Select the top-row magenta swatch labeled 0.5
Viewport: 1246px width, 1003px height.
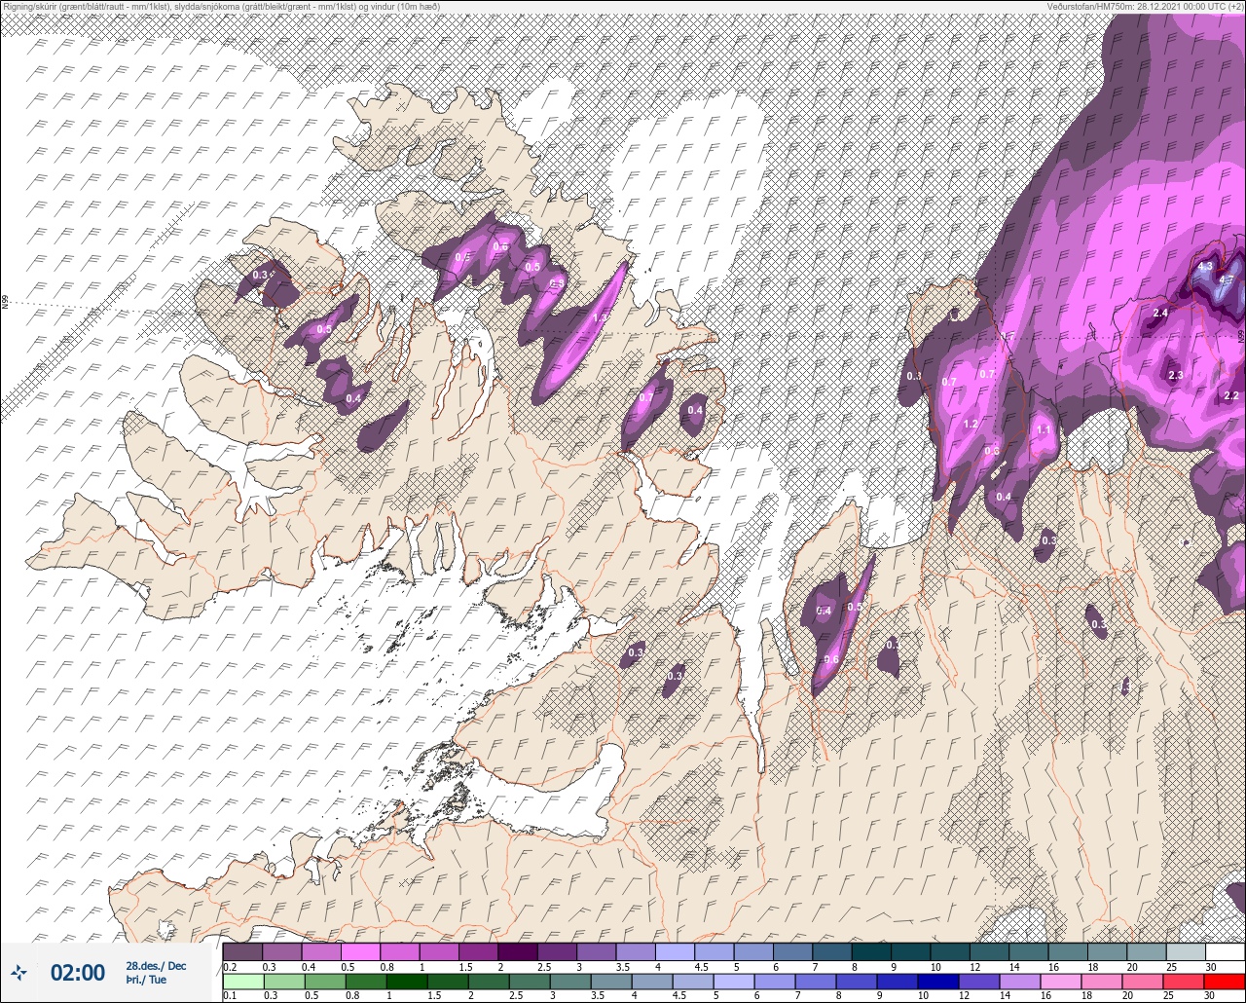pyautogui.click(x=360, y=951)
